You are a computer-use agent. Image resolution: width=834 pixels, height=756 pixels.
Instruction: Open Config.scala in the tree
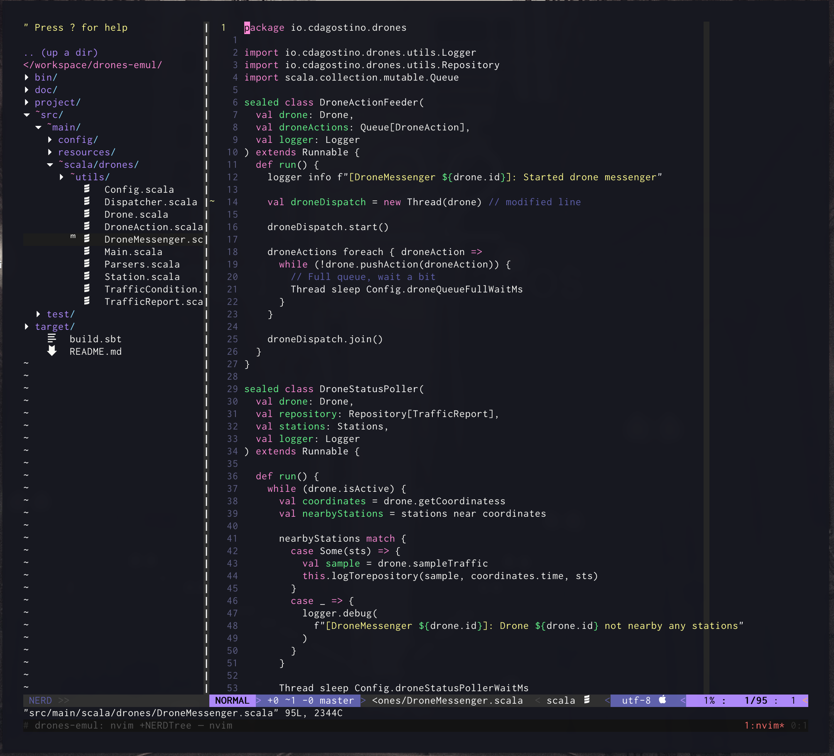pos(139,189)
